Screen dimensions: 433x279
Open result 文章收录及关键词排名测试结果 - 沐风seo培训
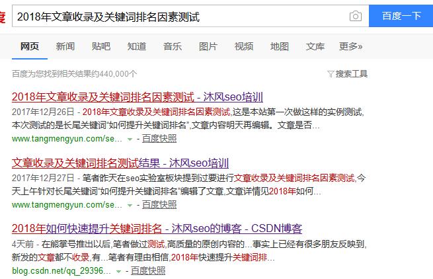tap(120, 163)
